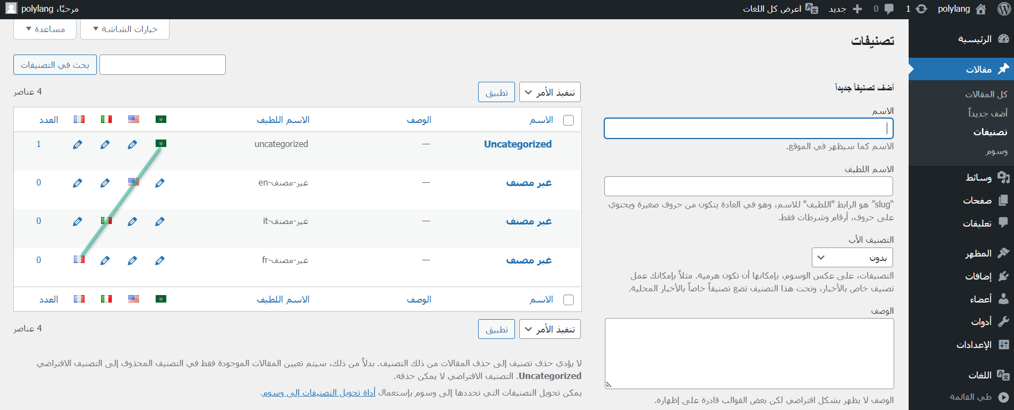The height and width of the screenshot is (410, 1014).
Task: Expand the مساعدة help panel
Action: click(45, 29)
